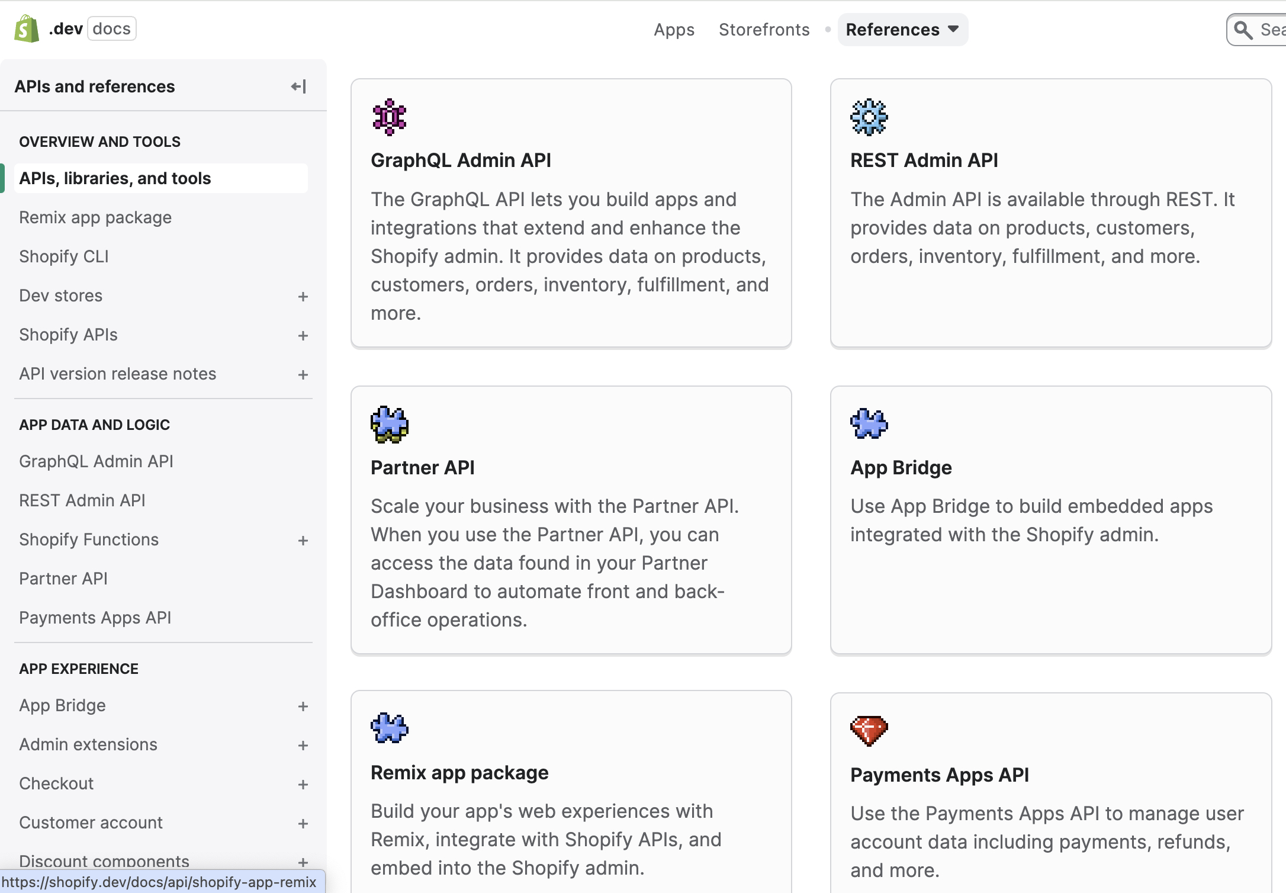The height and width of the screenshot is (893, 1286).
Task: Switch to the Apps section
Action: pos(674,30)
